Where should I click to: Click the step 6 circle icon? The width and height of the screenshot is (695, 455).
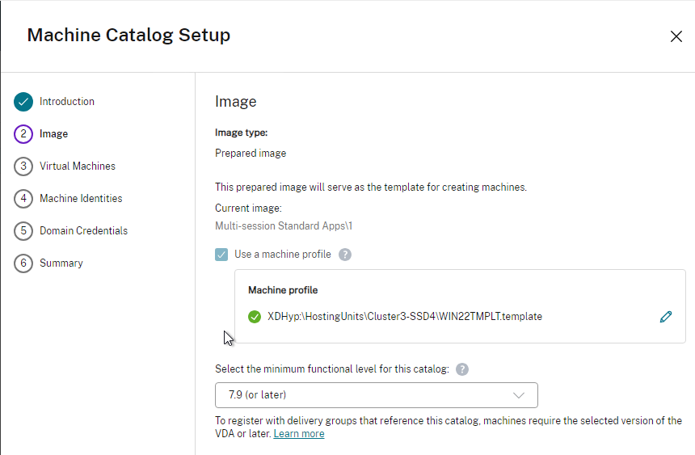point(23,263)
